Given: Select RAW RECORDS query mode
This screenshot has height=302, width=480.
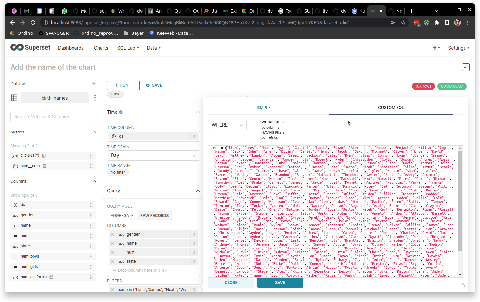Looking at the screenshot, I should 154,215.
